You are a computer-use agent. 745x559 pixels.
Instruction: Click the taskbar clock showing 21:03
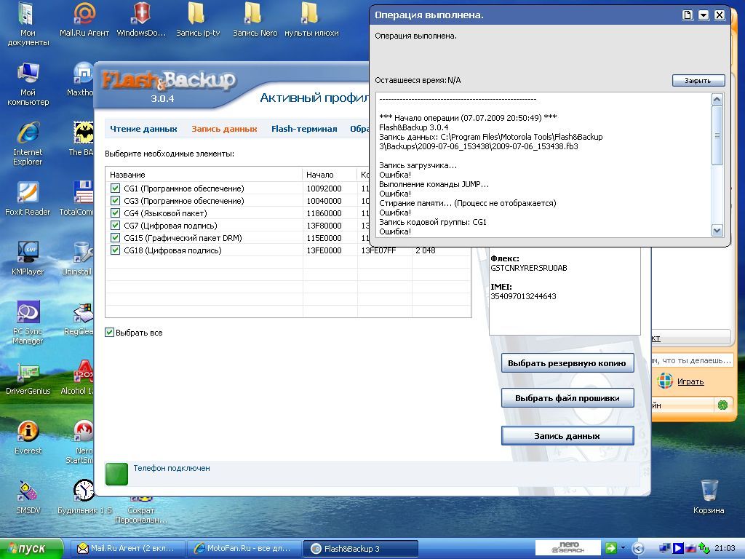pyautogui.click(x=725, y=549)
